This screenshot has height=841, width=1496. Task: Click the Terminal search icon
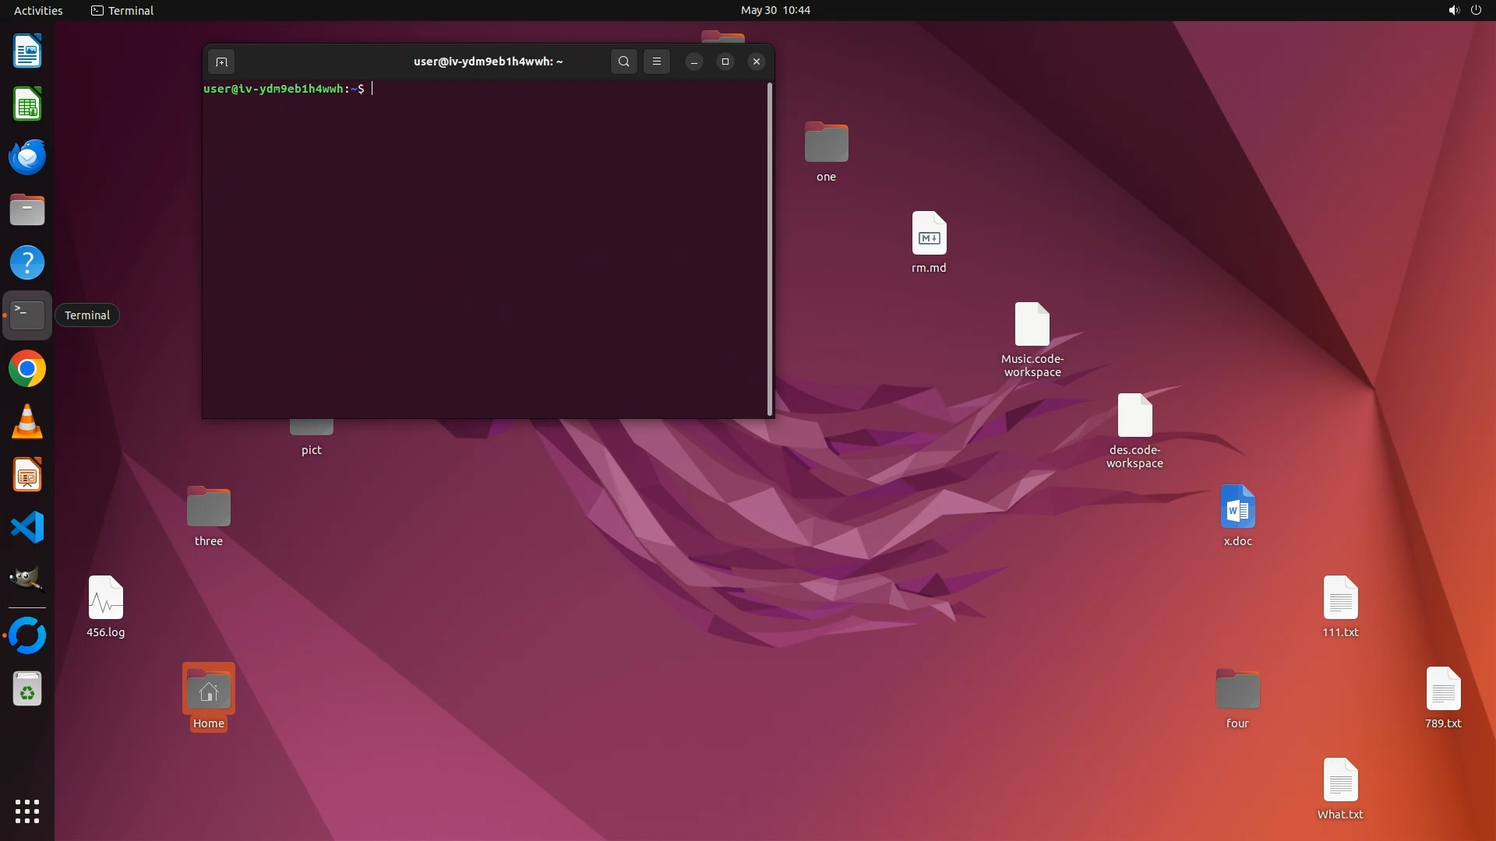point(623,62)
